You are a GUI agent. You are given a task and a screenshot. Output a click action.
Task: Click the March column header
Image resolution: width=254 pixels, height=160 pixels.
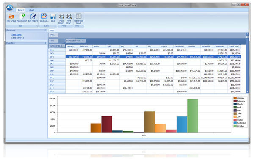99,47
